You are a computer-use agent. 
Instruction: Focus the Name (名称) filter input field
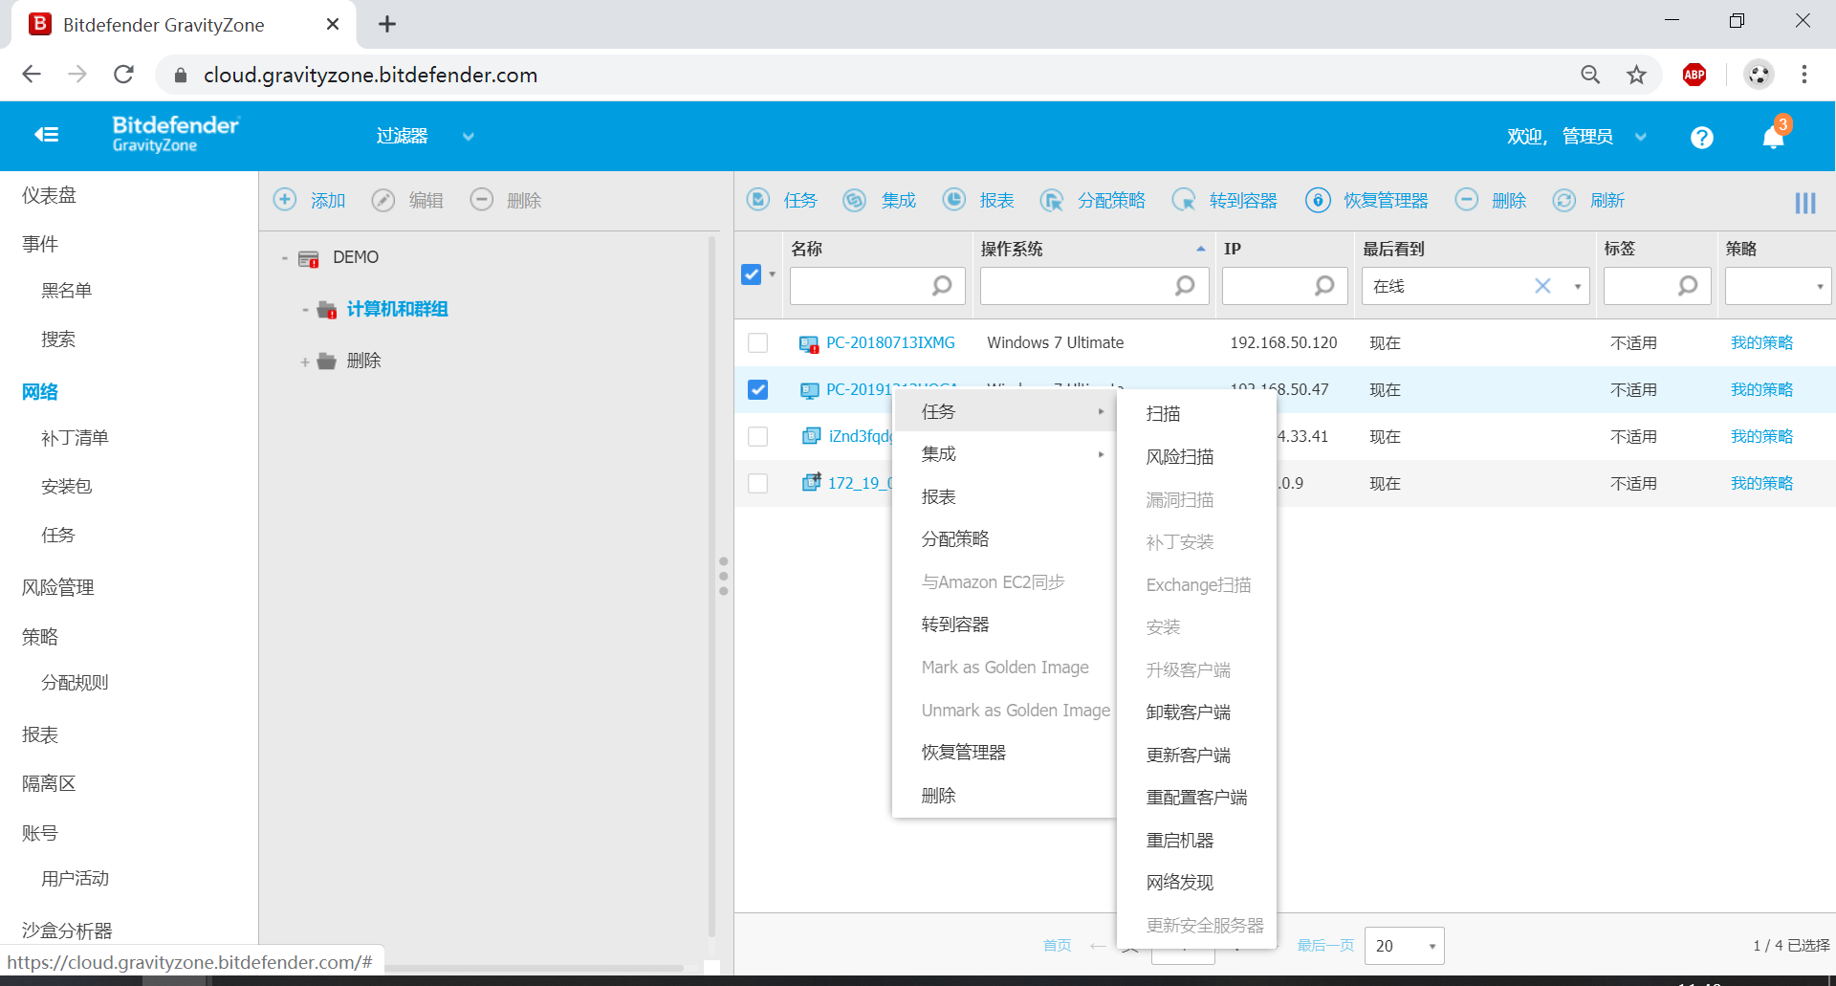pos(878,286)
